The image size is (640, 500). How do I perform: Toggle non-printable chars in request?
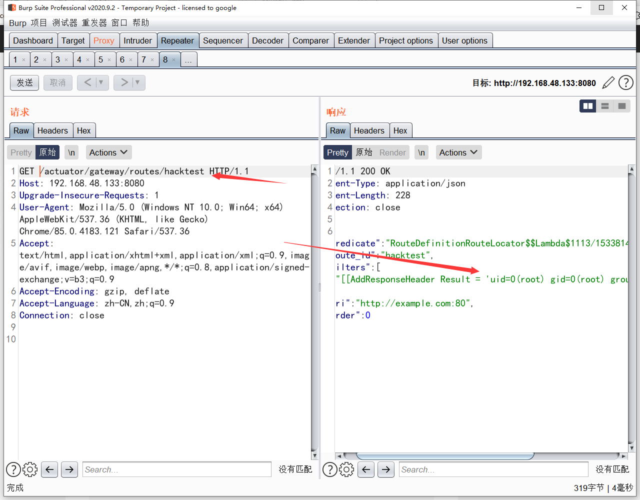(71, 152)
